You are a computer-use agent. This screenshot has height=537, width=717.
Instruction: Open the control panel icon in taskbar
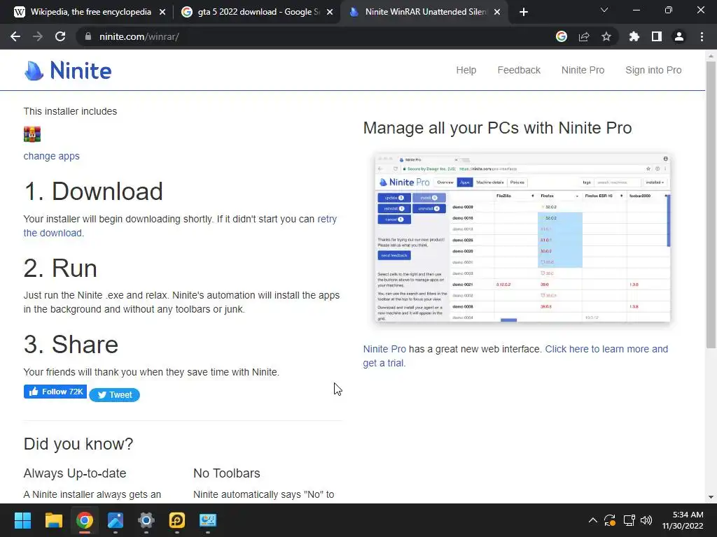pos(208,520)
